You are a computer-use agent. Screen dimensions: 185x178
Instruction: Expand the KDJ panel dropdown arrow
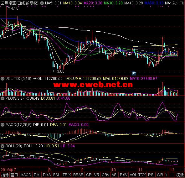pyautogui.click(x=3, y=98)
